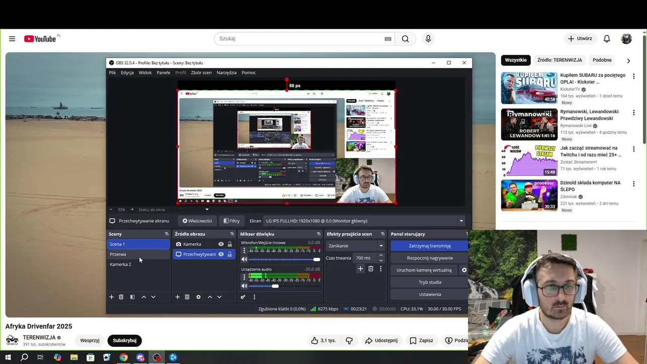Screen dimensions: 647x364
Task: Move scene up in Sceny panel
Action: (x=144, y=297)
